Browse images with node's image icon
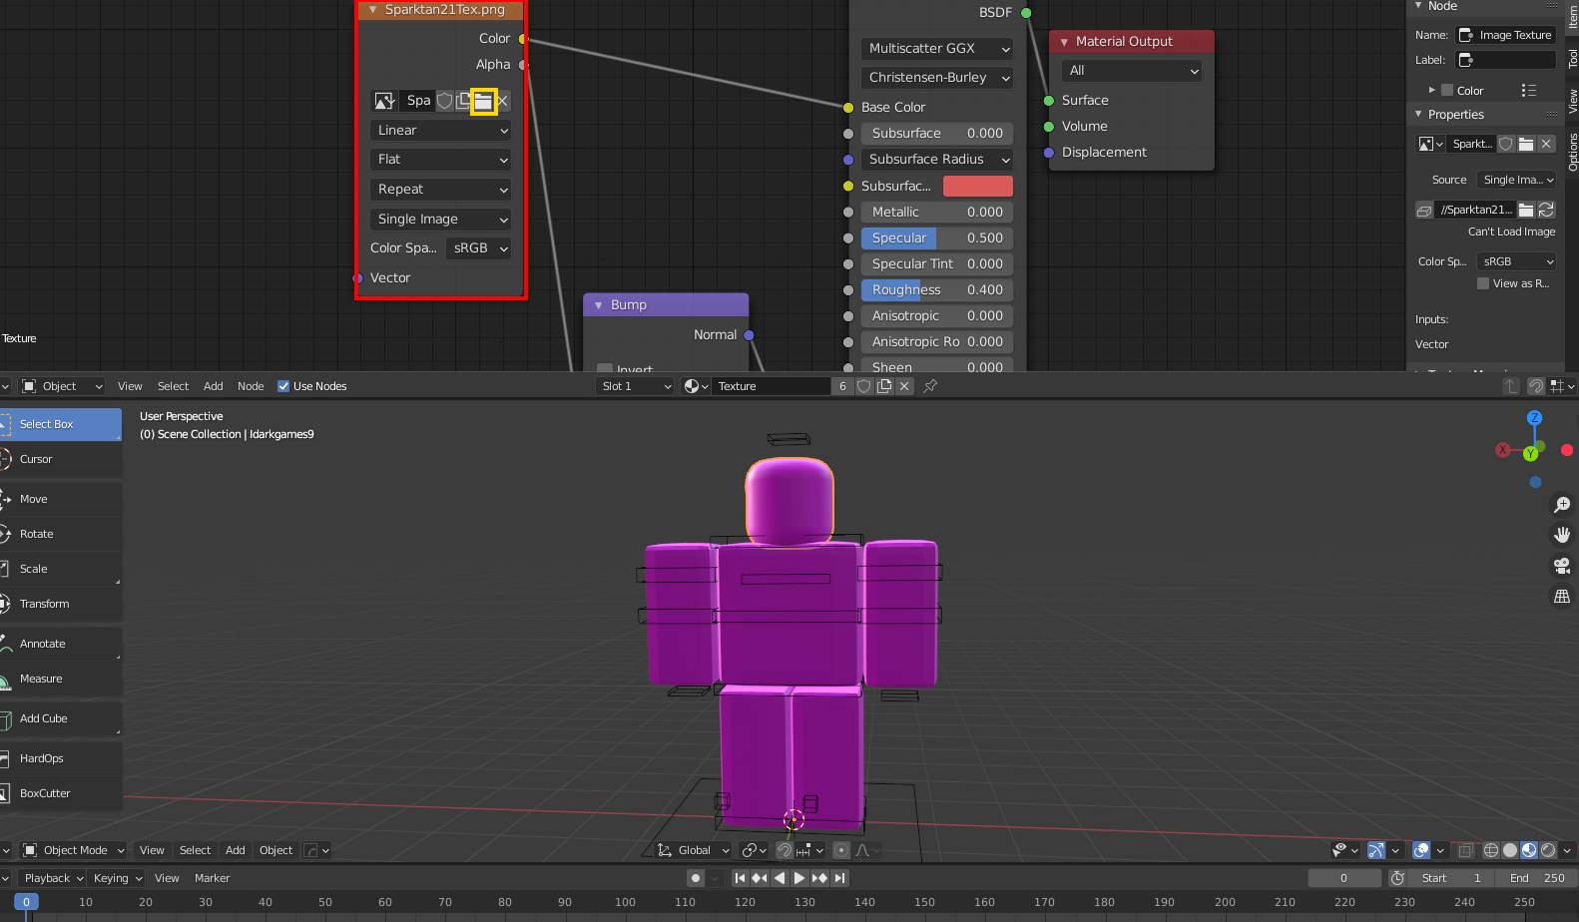Viewport: 1579px width, 922px height. [384, 101]
